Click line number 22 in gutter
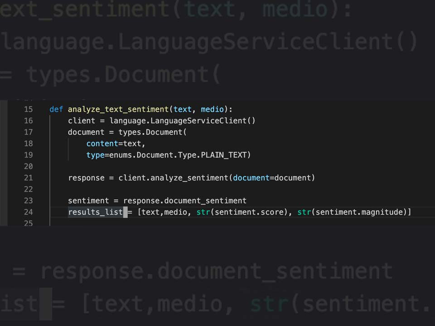The height and width of the screenshot is (326, 435). coord(28,189)
